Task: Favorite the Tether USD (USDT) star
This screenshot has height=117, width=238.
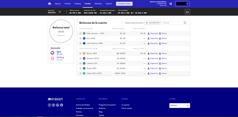Action: point(81,73)
